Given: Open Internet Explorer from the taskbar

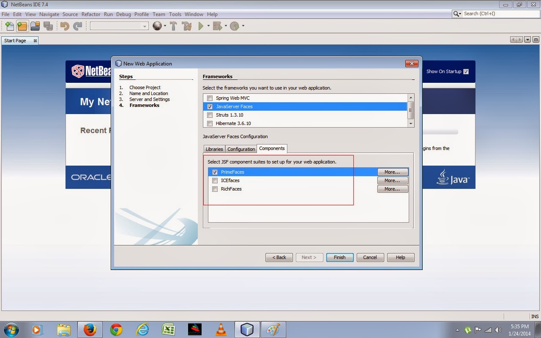Looking at the screenshot, I should 142,330.
